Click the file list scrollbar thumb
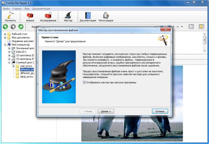209x144 pixels. (x=205, y=40)
